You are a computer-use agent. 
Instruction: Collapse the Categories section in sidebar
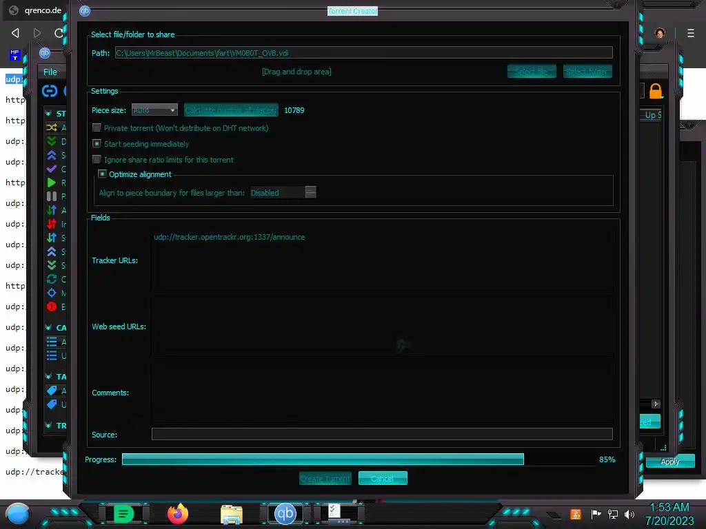pyautogui.click(x=48, y=327)
